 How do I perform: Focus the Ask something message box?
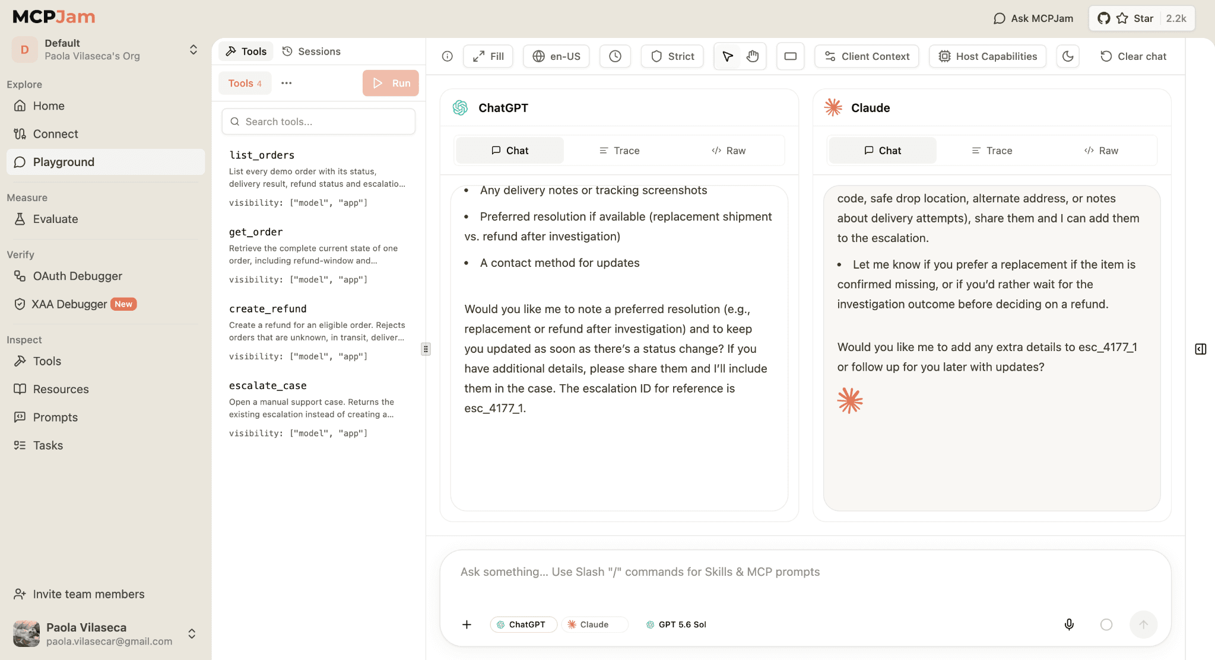tap(805, 572)
